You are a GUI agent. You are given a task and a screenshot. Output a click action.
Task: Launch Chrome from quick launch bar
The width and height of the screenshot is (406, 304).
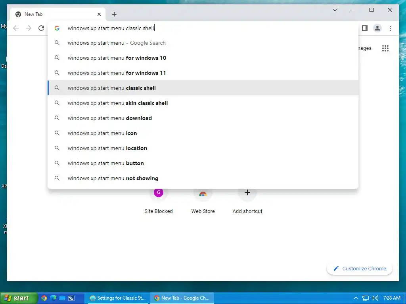[44, 298]
